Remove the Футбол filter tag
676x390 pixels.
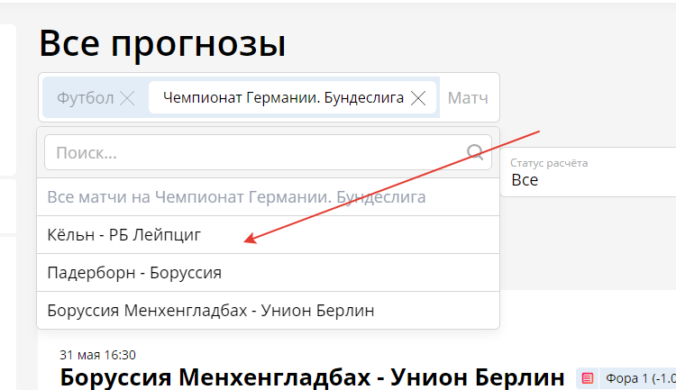click(127, 98)
